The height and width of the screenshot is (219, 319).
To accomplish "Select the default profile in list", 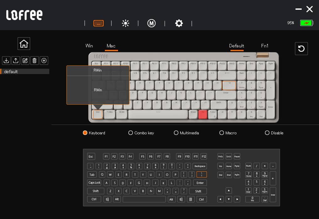I will (x=24, y=72).
